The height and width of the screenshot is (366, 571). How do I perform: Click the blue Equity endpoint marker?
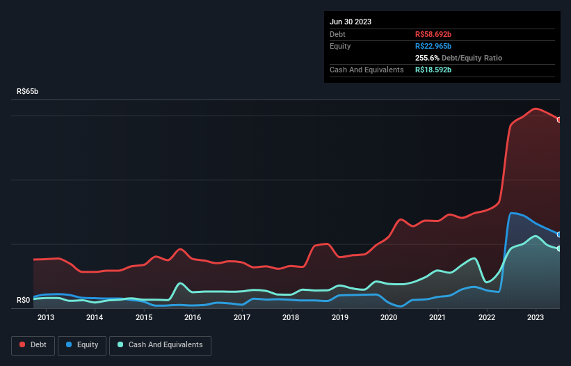559,234
